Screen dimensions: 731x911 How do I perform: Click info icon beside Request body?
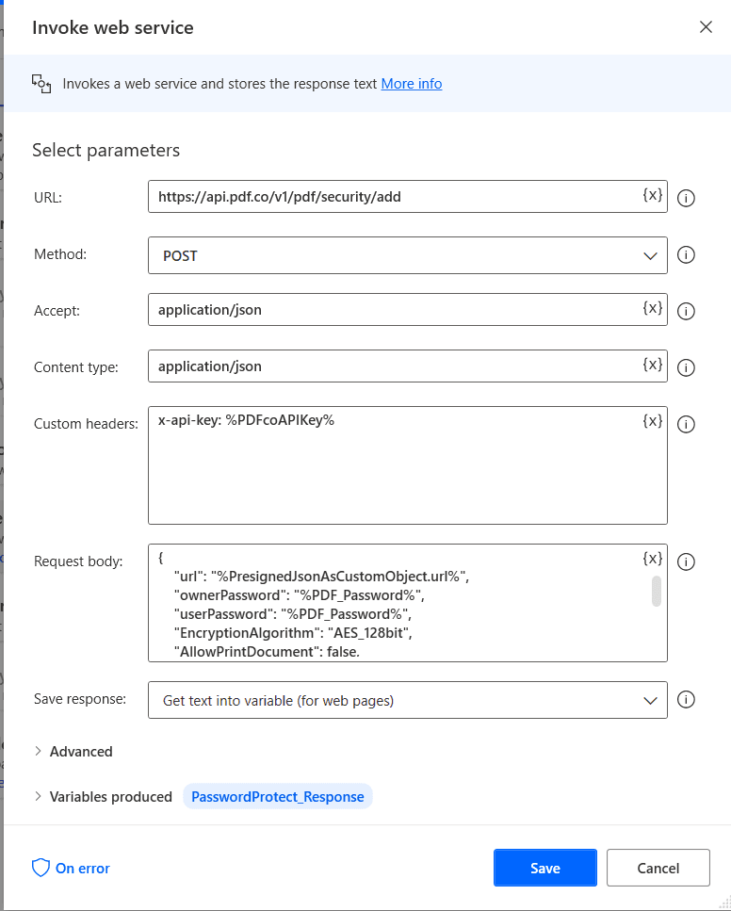[x=687, y=561]
